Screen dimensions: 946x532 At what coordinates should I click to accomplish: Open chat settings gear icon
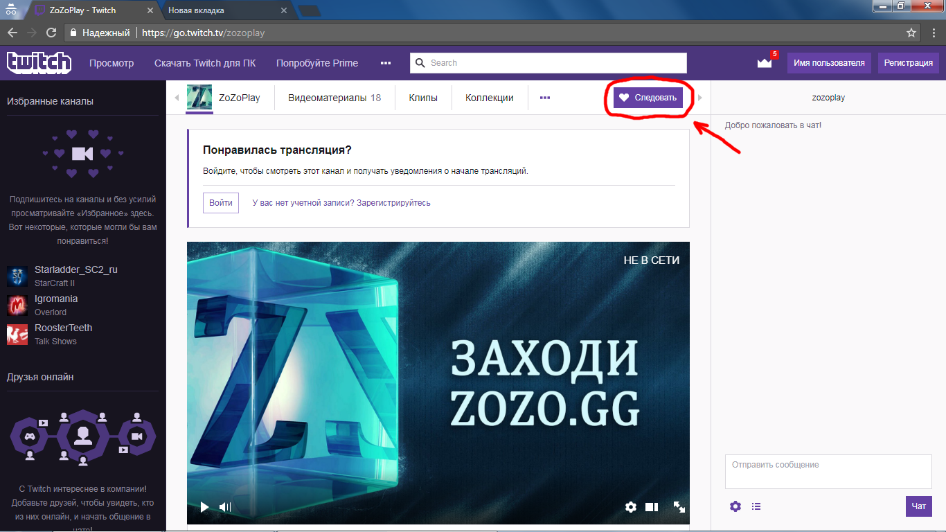[735, 506]
